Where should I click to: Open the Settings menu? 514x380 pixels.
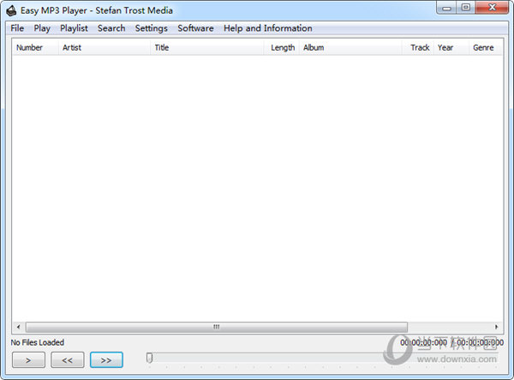point(151,28)
